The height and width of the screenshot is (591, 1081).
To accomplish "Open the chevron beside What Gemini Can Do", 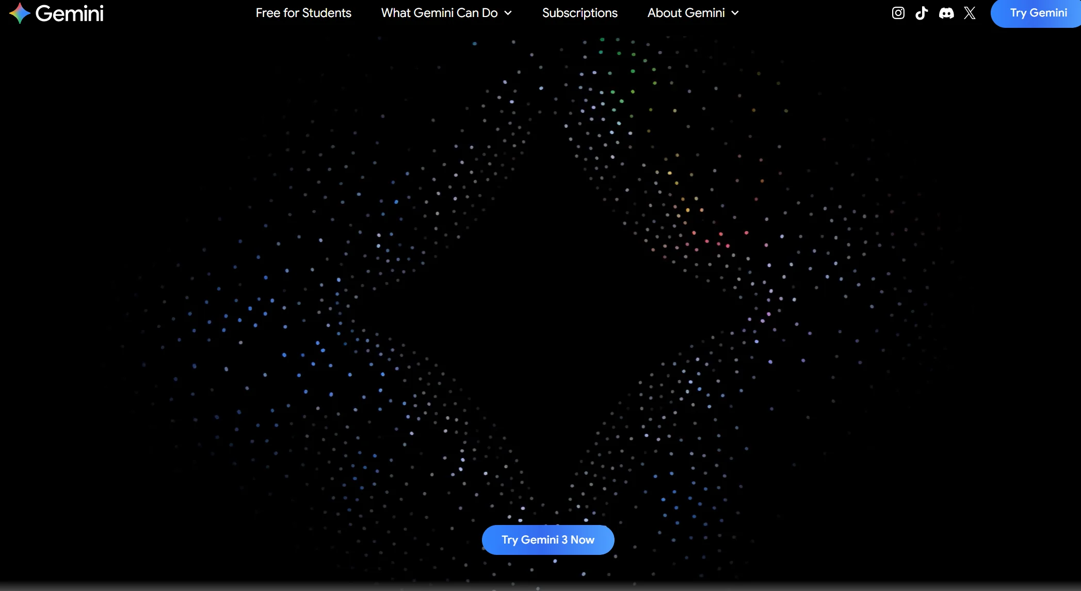I will (x=508, y=13).
